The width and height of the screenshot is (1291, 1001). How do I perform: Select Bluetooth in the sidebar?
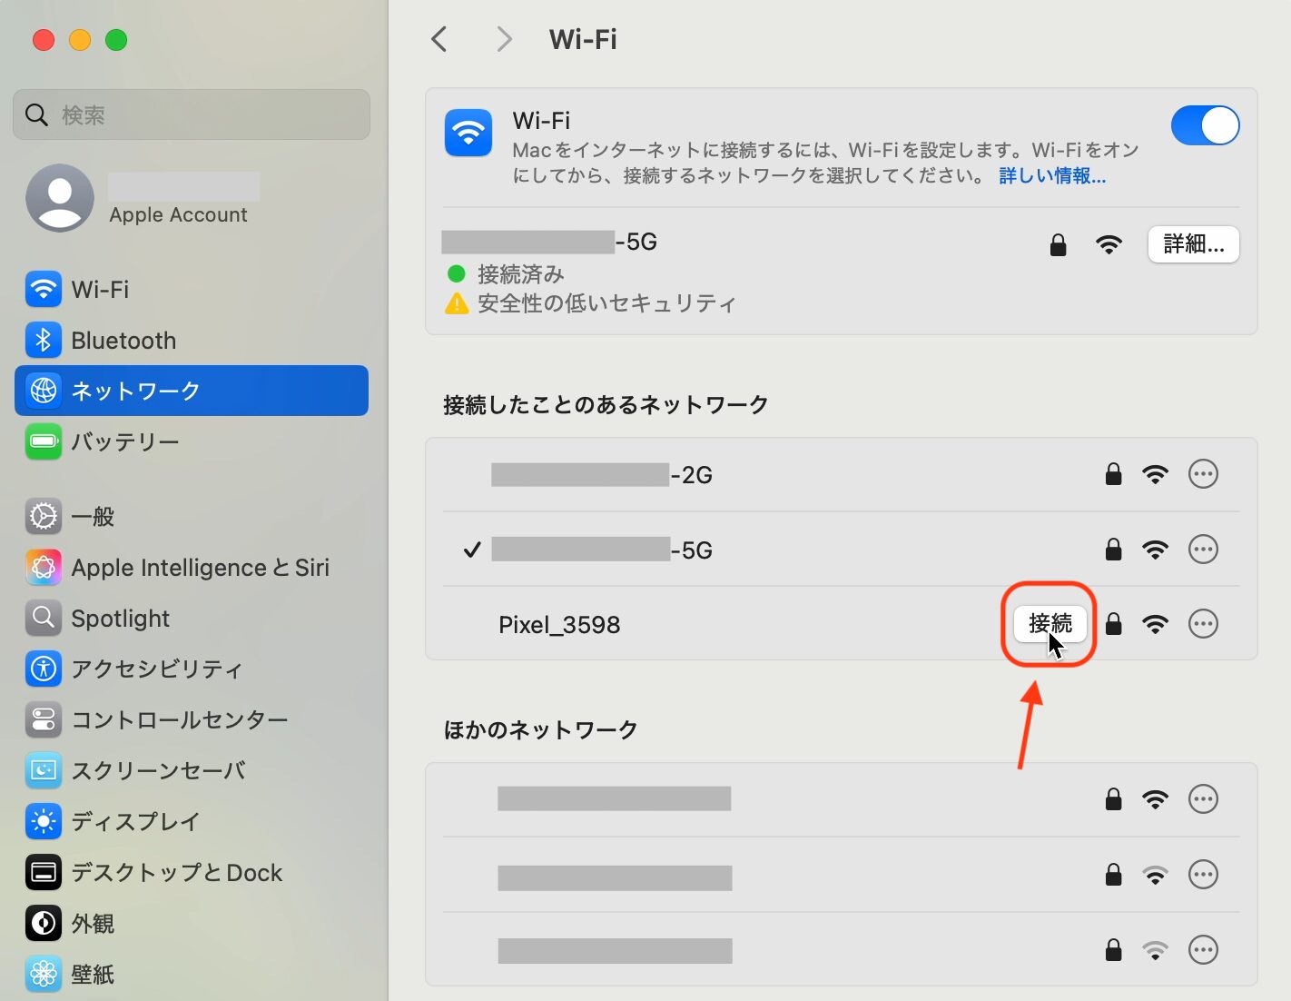click(x=123, y=341)
